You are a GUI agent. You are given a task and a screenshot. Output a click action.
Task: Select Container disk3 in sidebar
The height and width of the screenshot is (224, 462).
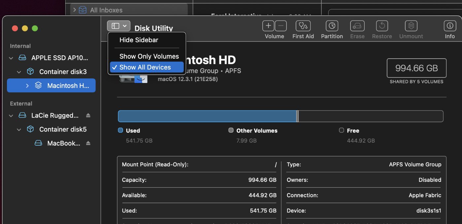[x=63, y=72]
